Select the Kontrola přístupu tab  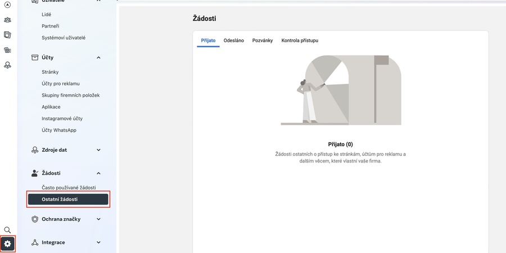(x=300, y=40)
